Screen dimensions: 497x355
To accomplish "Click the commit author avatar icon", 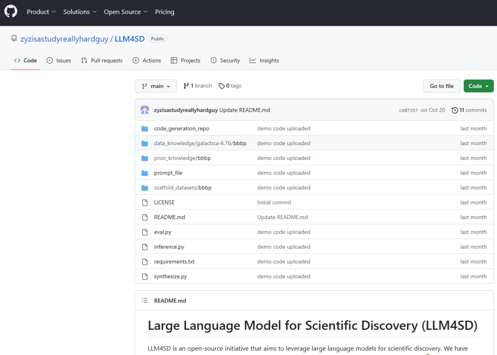I will pos(144,110).
